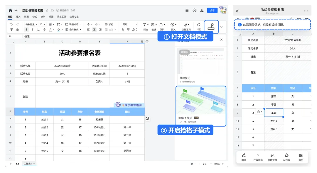Viewport: 317px width, 173px height.
Task: Open the document mode stamp icon
Action: (x=211, y=27)
